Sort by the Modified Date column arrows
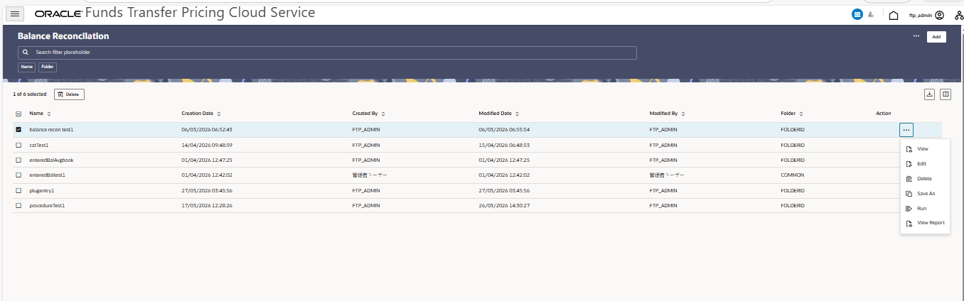964x301 pixels. [x=517, y=114]
